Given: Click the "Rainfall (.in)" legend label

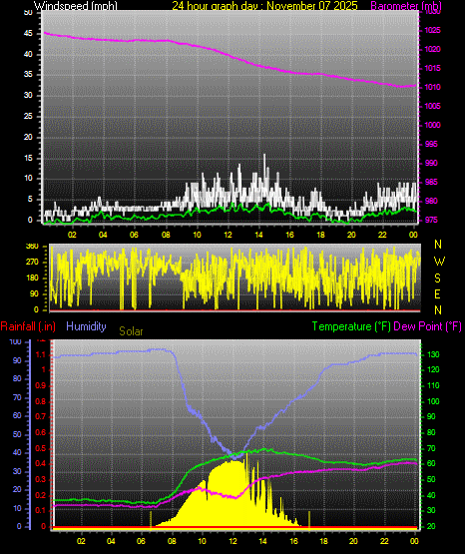Looking at the screenshot, I should click(x=28, y=326).
